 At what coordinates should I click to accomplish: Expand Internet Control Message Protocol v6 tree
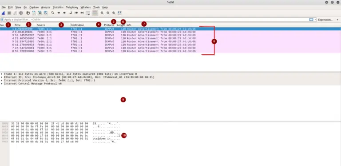click(2, 84)
